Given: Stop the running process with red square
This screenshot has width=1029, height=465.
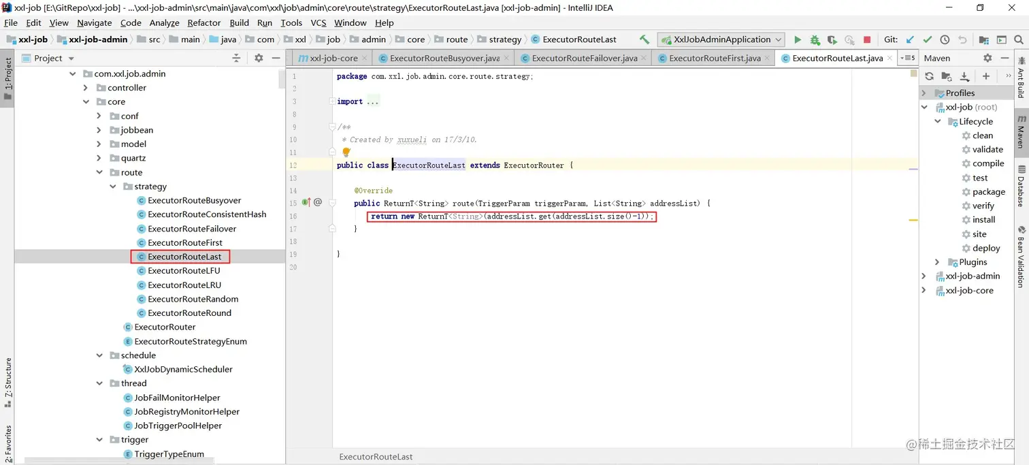Looking at the screenshot, I should click(867, 39).
